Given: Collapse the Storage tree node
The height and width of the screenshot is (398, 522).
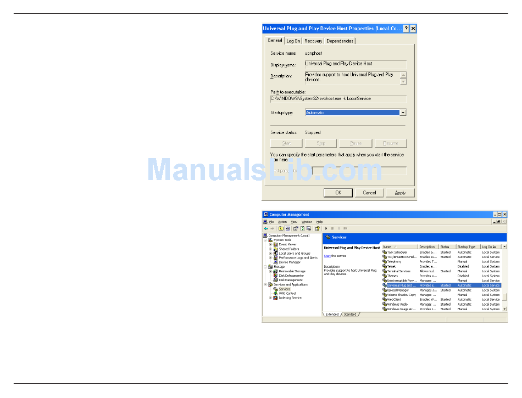Looking at the screenshot, I should tap(265, 267).
